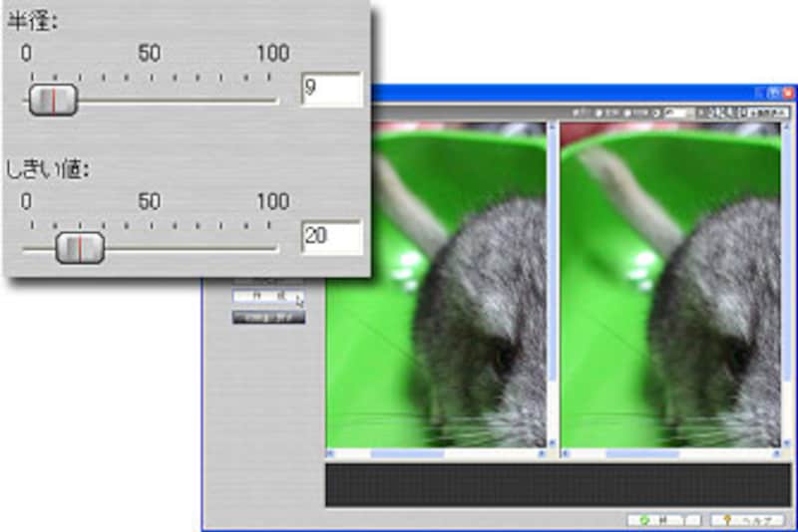
Task: Click the しきい値 slider handle
Action: coord(80,248)
